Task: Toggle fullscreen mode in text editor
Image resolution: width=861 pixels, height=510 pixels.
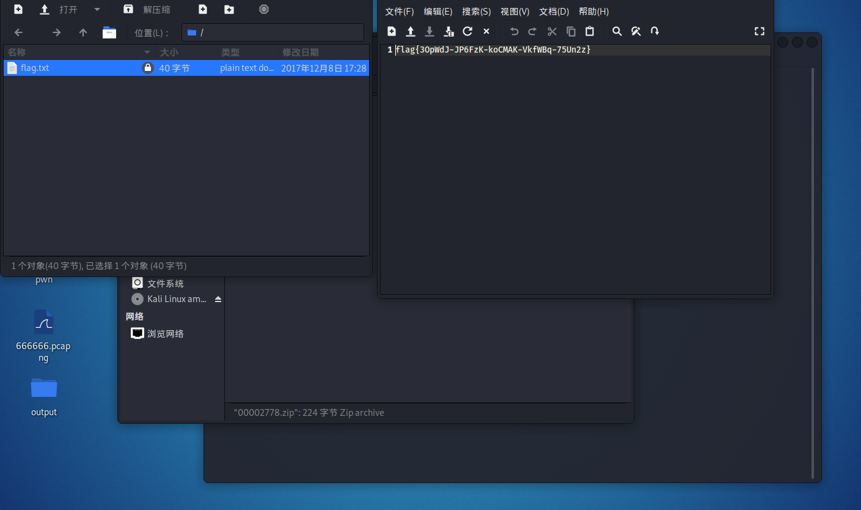Action: (760, 31)
